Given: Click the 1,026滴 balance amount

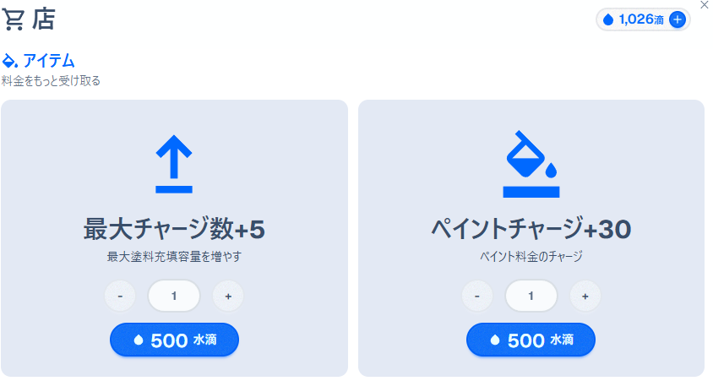Looking at the screenshot, I should (x=641, y=19).
